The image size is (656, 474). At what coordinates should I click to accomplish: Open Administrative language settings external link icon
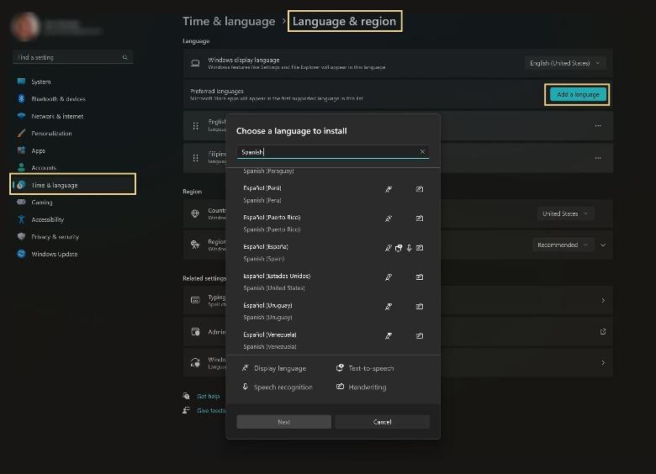pyautogui.click(x=603, y=331)
